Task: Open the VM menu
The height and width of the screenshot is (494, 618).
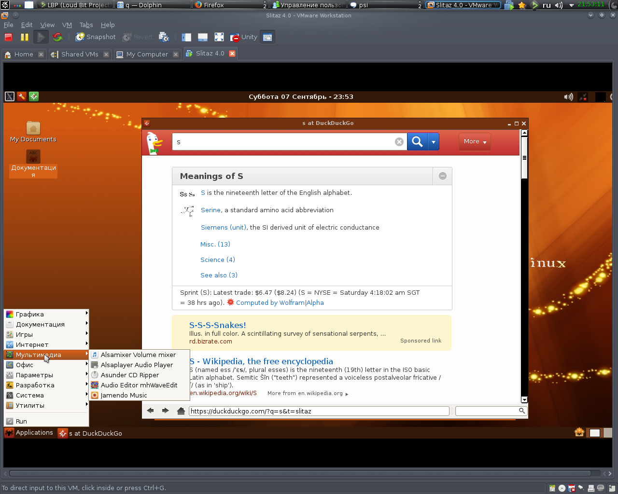Action: coord(67,25)
